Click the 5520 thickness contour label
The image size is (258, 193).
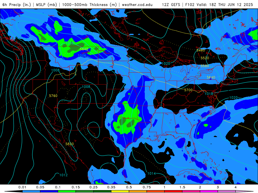coord(205,58)
